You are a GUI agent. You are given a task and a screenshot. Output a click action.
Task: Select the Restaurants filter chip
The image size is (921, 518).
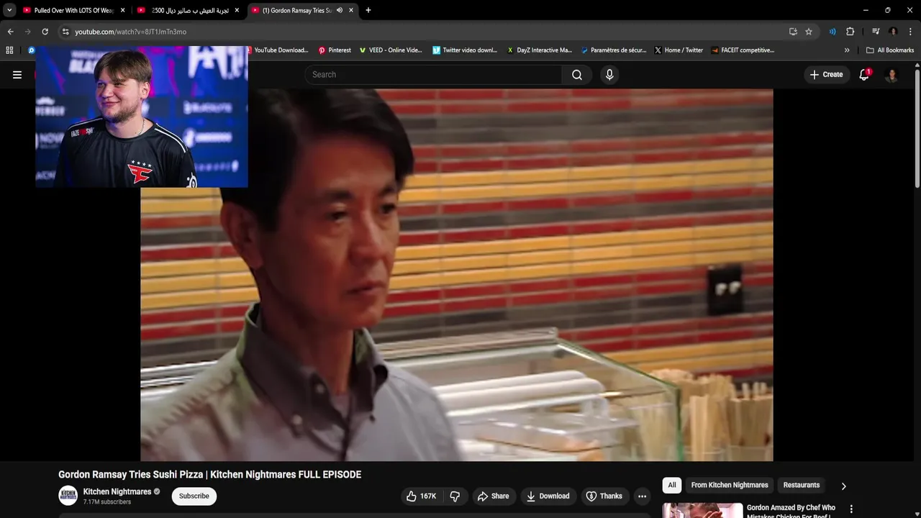(801, 485)
